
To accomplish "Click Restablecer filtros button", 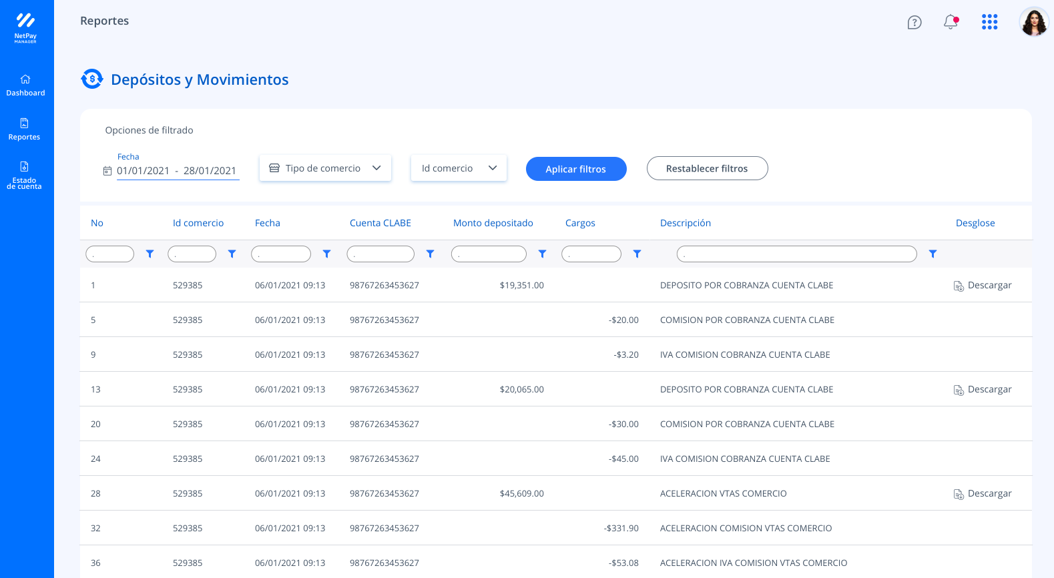I will [x=707, y=168].
